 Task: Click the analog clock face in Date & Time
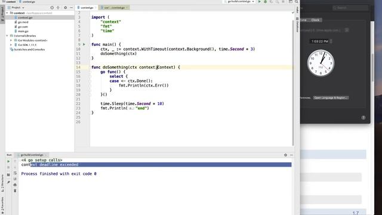click(x=321, y=63)
